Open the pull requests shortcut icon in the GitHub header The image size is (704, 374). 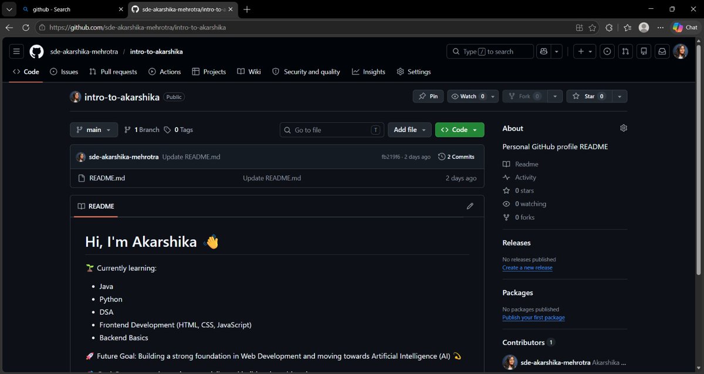(625, 52)
